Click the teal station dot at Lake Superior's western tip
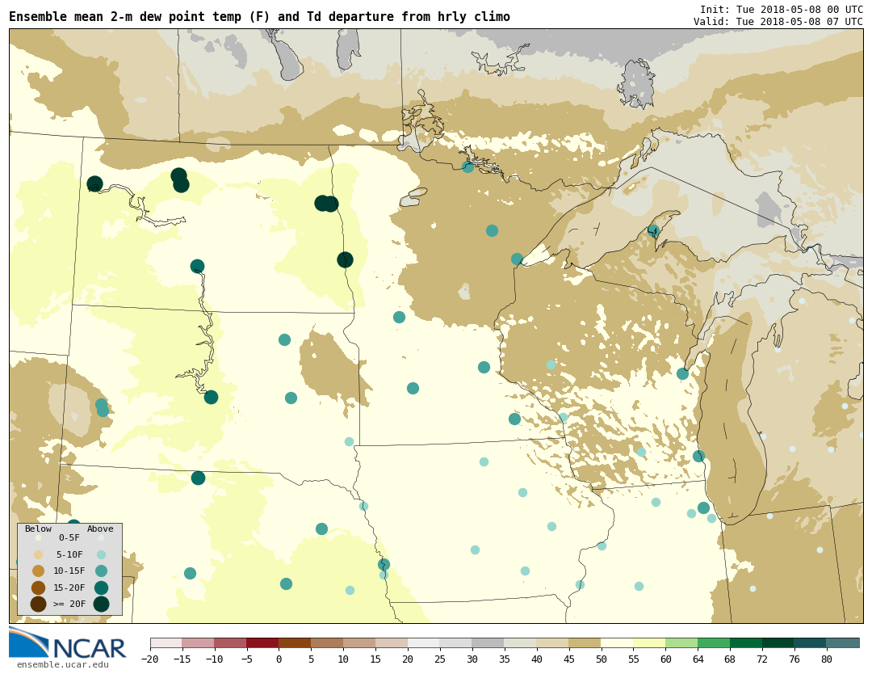The height and width of the screenshot is (674, 872). 517,259
